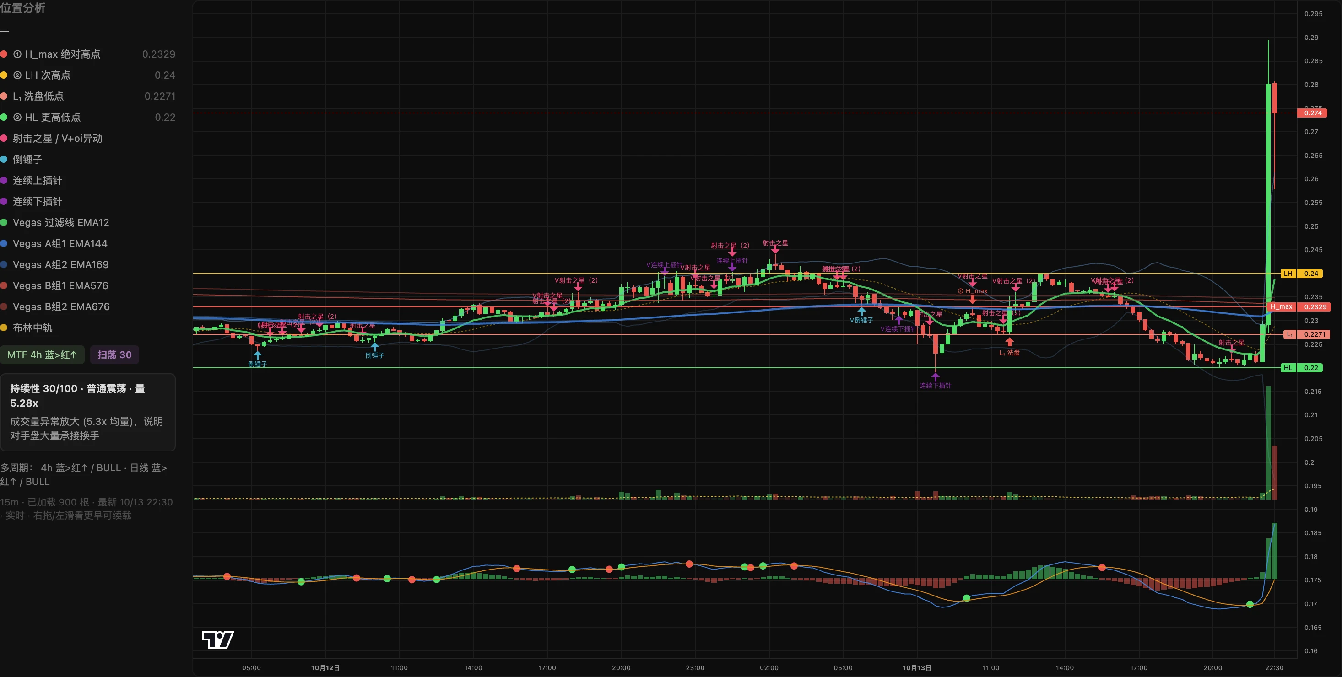This screenshot has height=677, width=1342.
Task: Click the MTF 4h 蓝>红↑ badge
Action: point(42,355)
